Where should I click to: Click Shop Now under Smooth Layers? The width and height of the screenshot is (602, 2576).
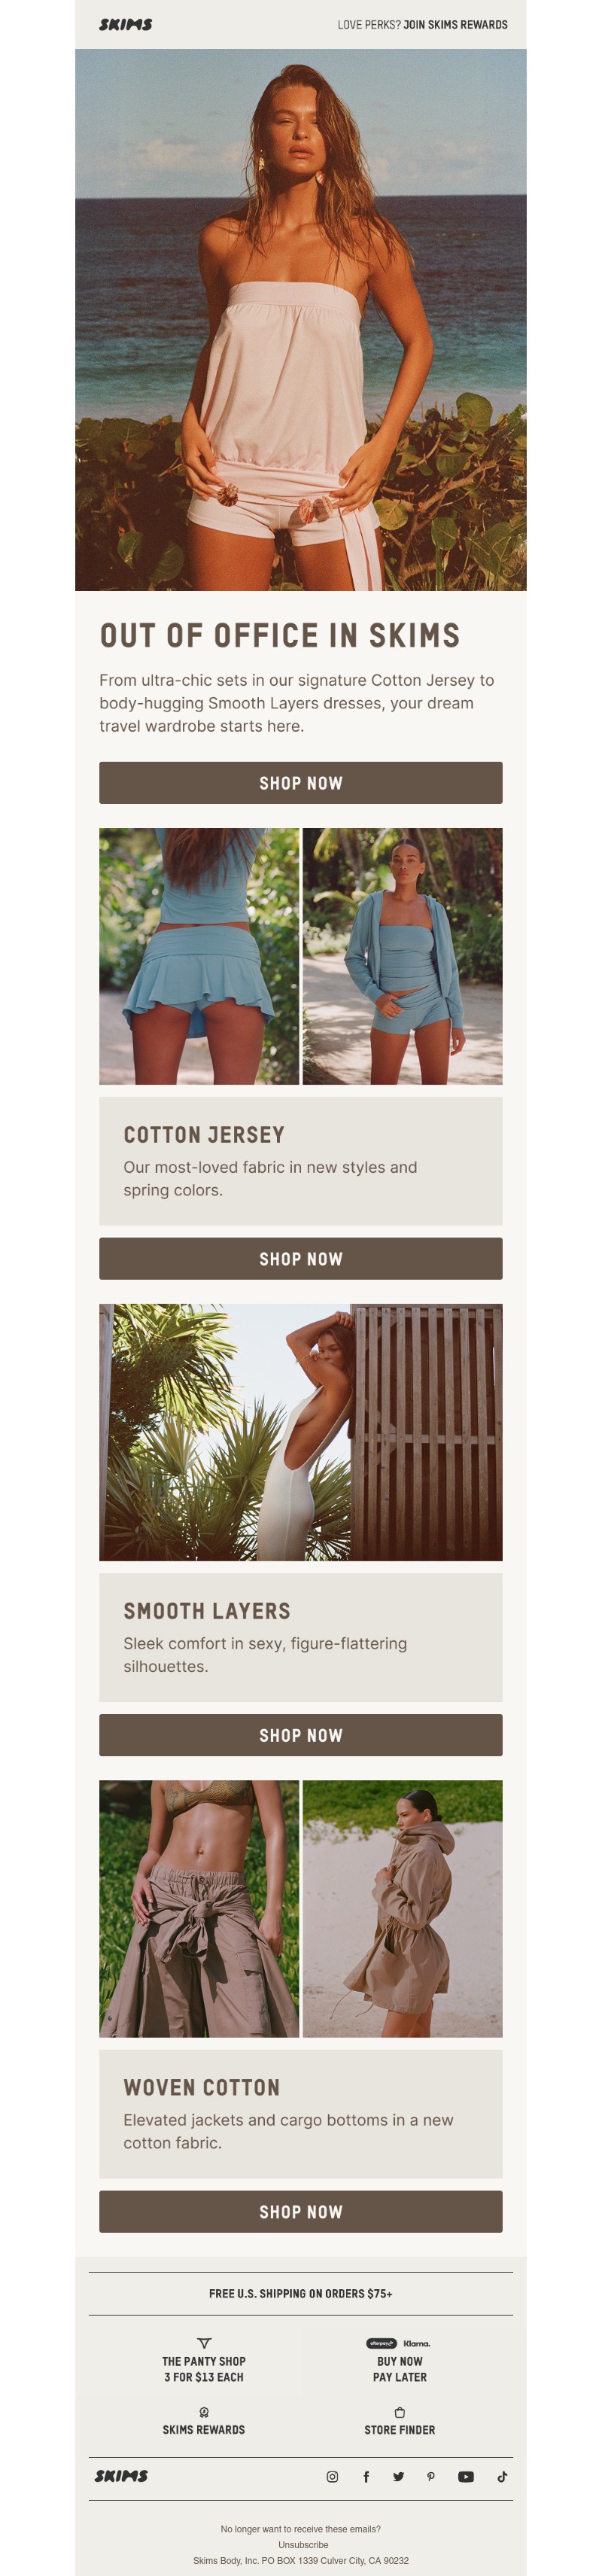click(301, 1735)
